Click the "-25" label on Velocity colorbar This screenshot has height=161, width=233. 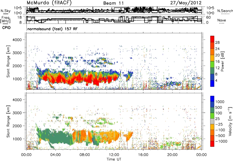click(220, 124)
